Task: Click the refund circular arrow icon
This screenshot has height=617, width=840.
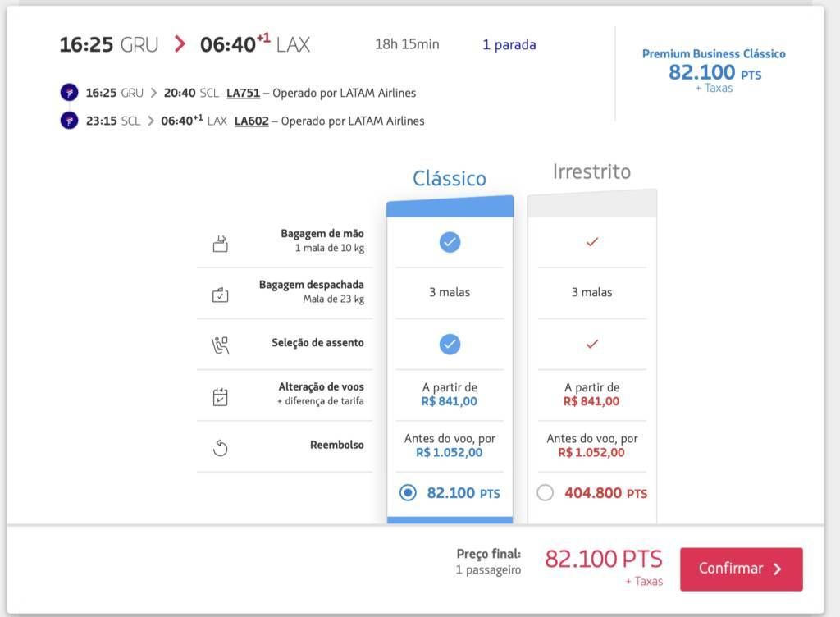Action: [x=220, y=447]
